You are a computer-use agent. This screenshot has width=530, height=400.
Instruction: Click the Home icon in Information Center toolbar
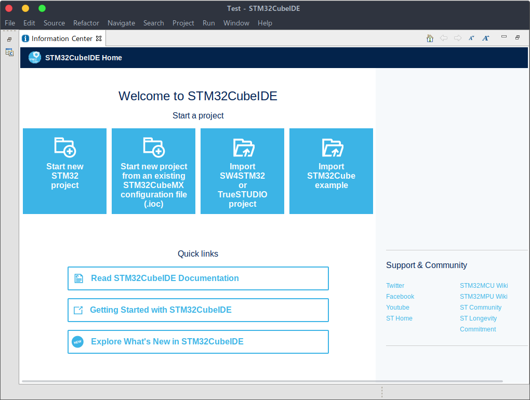430,38
